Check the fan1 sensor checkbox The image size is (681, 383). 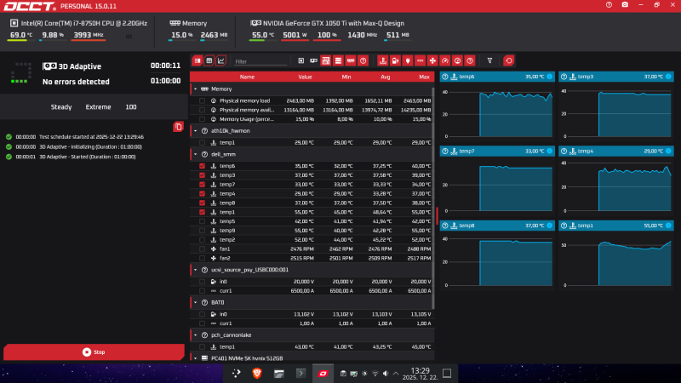tap(202, 249)
